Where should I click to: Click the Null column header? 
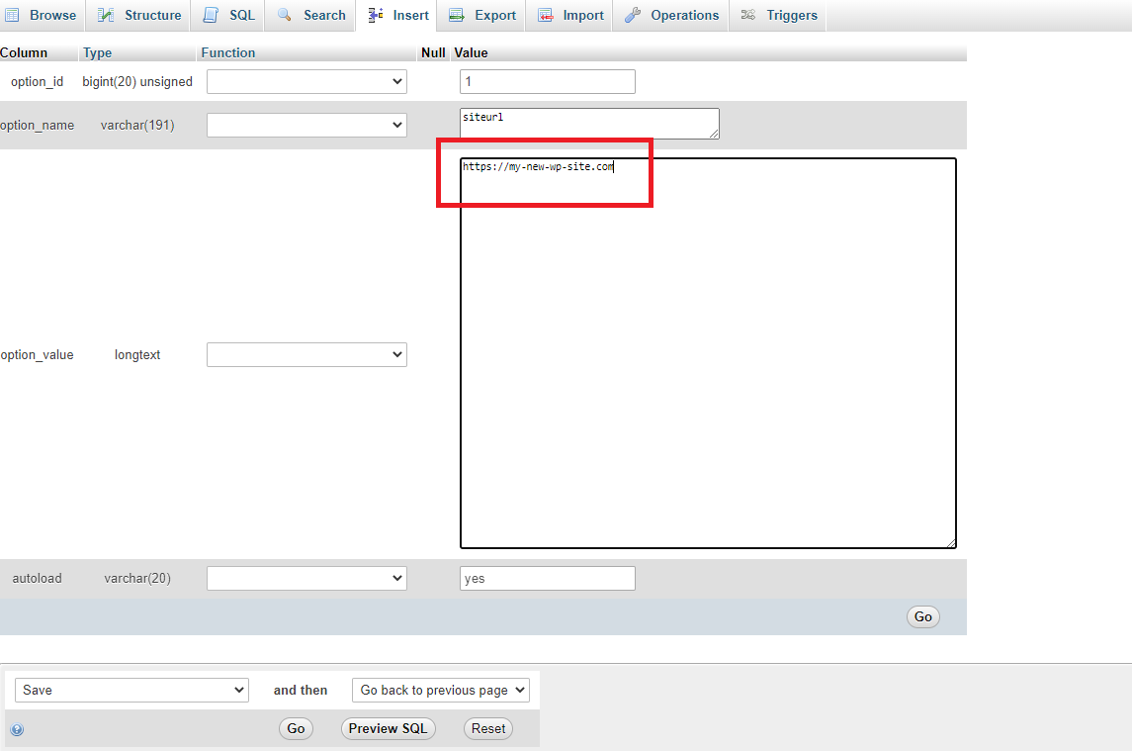[x=433, y=52]
